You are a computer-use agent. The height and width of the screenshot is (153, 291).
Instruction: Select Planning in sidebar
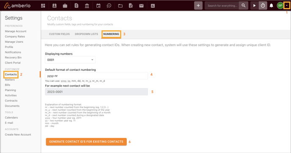tap(11, 90)
